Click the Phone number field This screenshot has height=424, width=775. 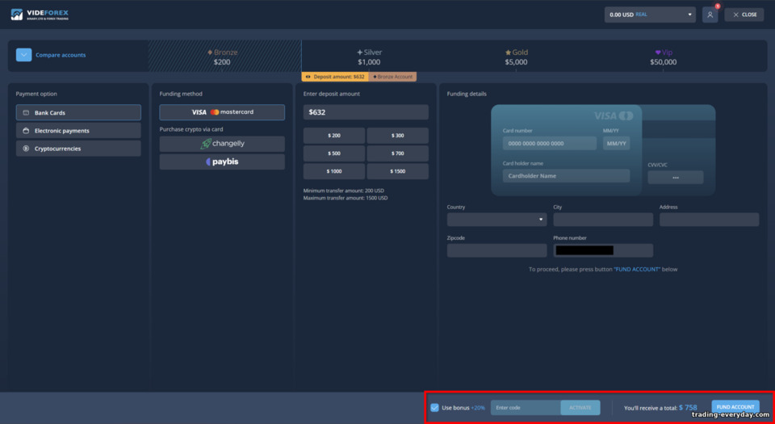[603, 250]
